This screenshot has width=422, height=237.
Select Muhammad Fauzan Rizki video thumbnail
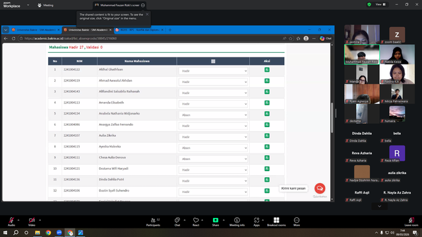[x=362, y=55]
